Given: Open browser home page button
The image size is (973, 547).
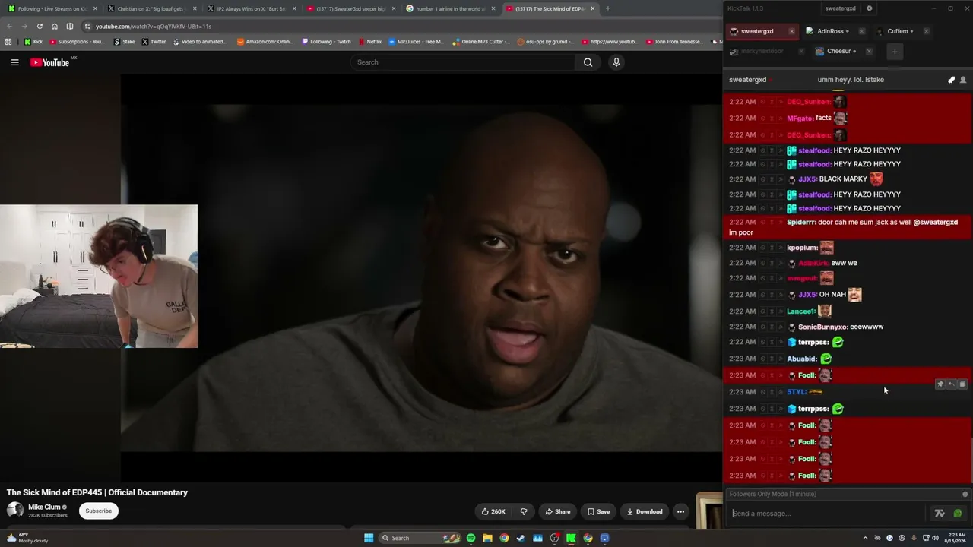Looking at the screenshot, I should 55,26.
